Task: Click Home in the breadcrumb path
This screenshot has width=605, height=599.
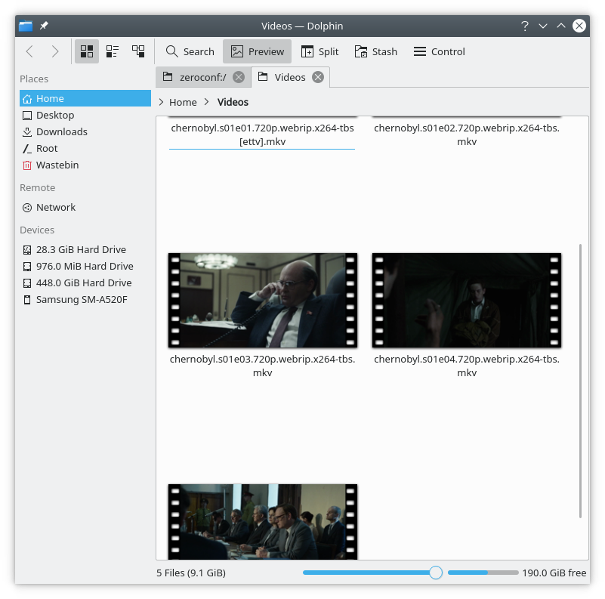Action: point(183,102)
